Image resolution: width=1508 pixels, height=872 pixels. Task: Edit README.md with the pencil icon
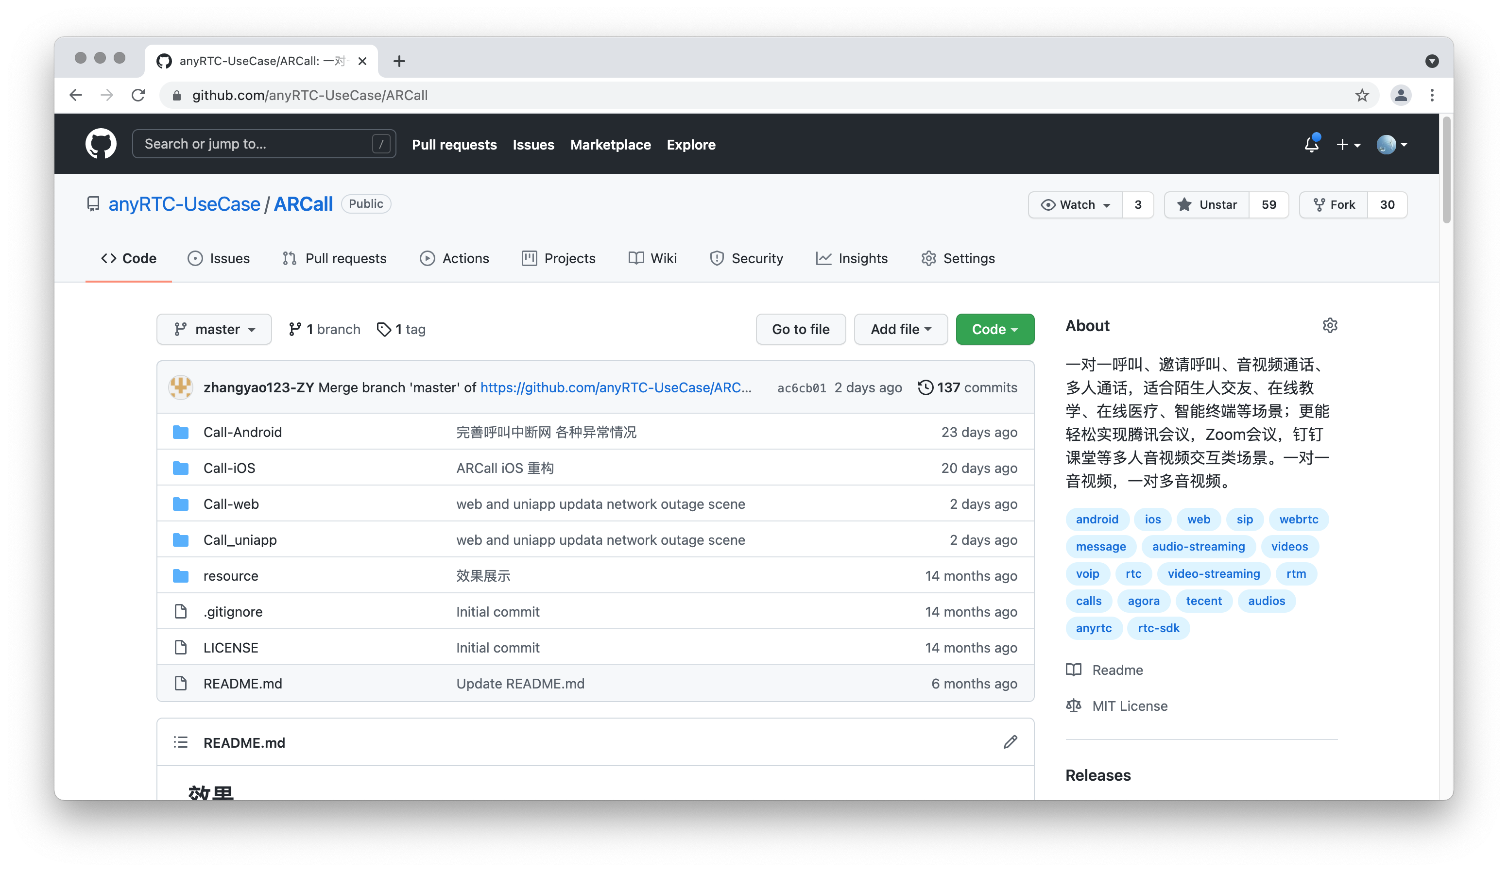[x=1010, y=742]
